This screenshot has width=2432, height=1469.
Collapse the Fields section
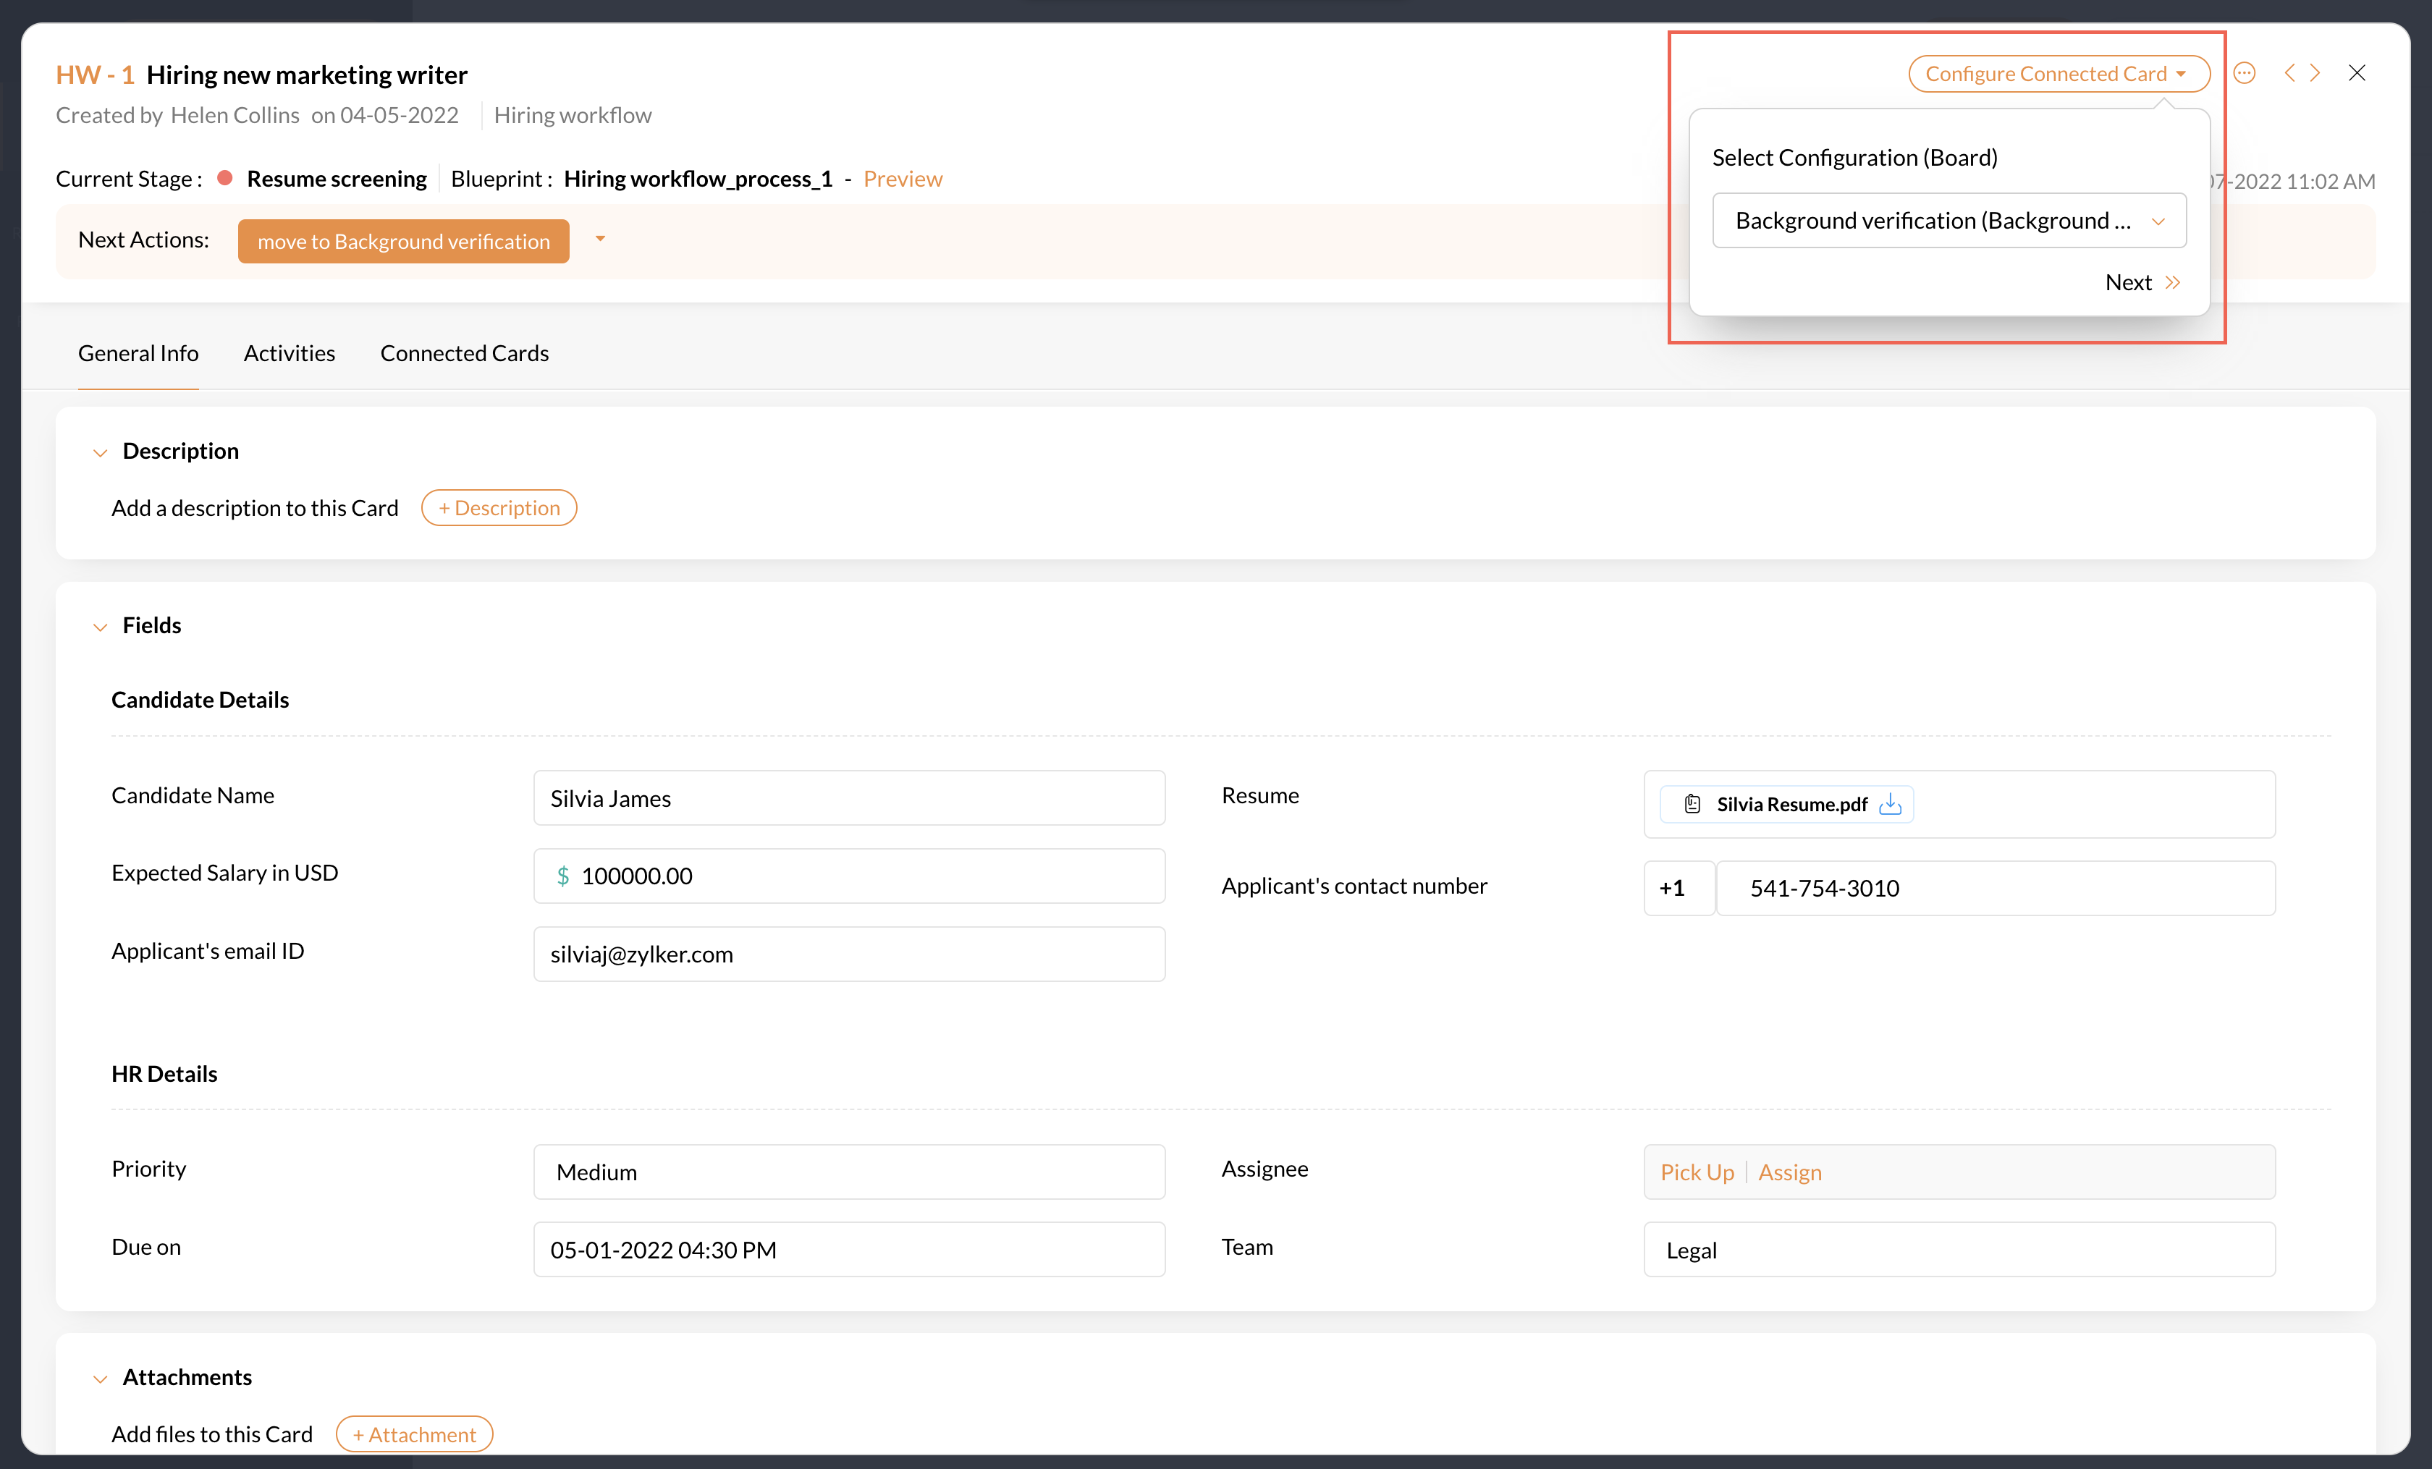tap(100, 627)
